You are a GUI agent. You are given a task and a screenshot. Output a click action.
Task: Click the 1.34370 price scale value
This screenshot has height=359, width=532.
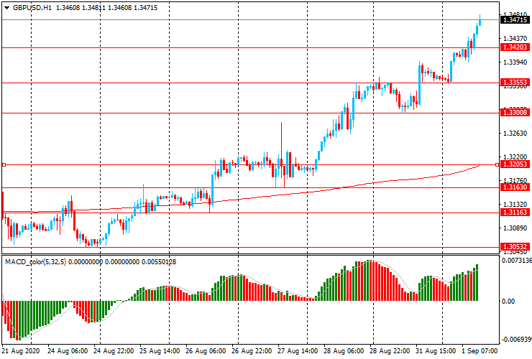point(515,38)
